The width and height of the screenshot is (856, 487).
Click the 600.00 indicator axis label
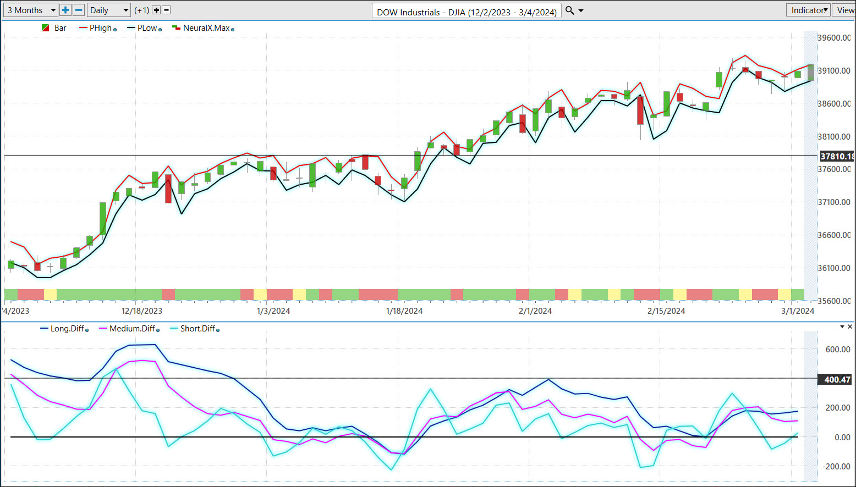838,350
